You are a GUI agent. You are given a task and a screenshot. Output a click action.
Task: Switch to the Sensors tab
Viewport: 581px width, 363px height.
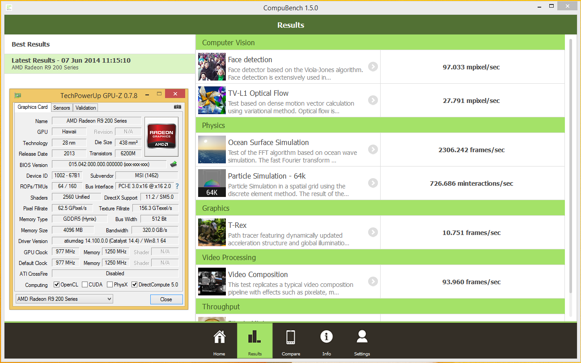tap(61, 107)
